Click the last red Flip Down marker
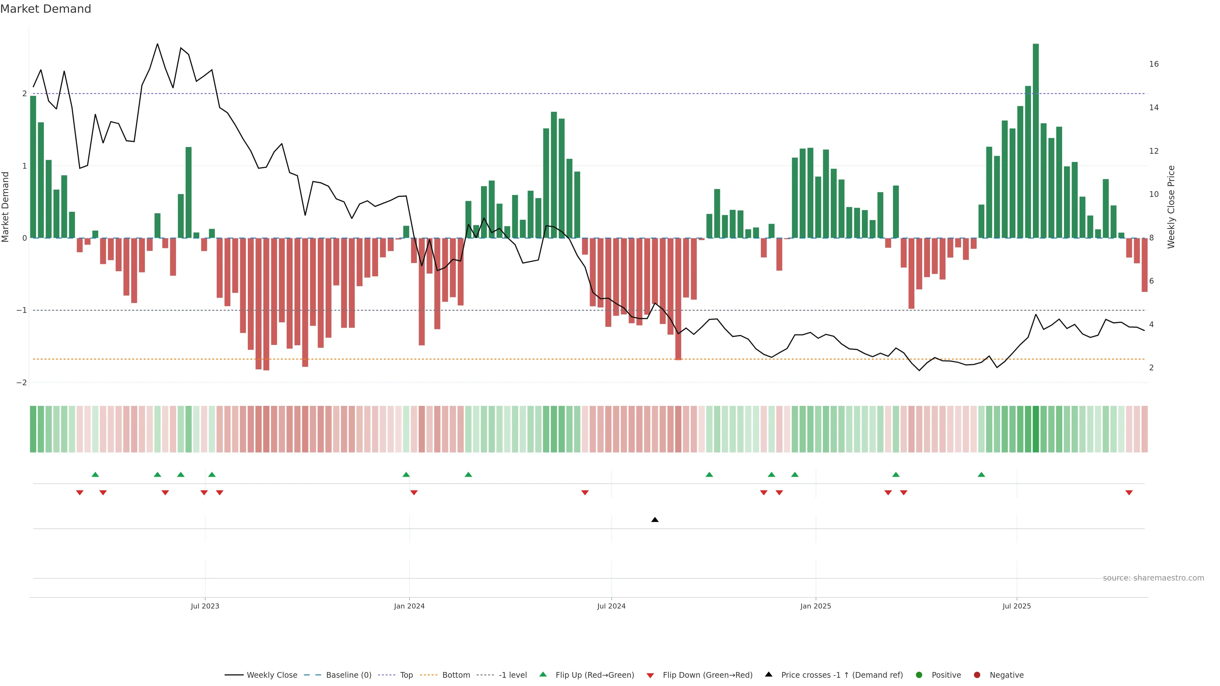This screenshot has height=686, width=1220. (x=1129, y=493)
